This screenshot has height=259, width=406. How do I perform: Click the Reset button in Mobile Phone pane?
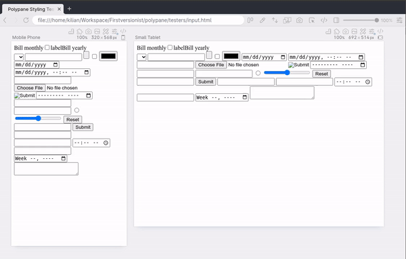pos(73,120)
